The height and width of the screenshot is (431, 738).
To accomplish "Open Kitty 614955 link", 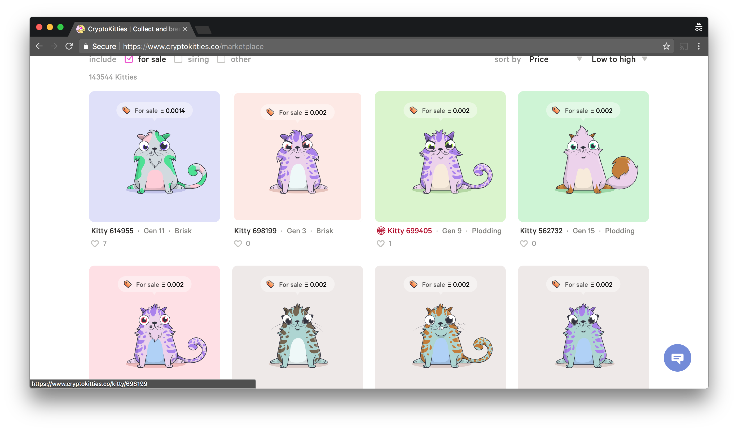I will pos(112,231).
